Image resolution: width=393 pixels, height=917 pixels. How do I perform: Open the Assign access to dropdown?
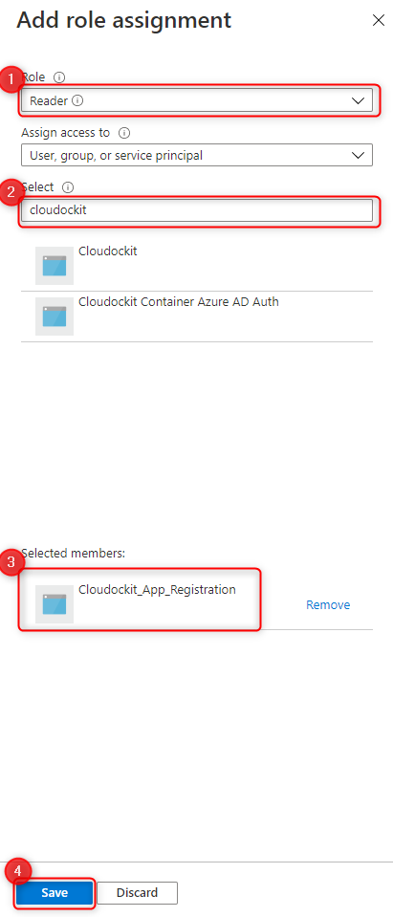[197, 156]
